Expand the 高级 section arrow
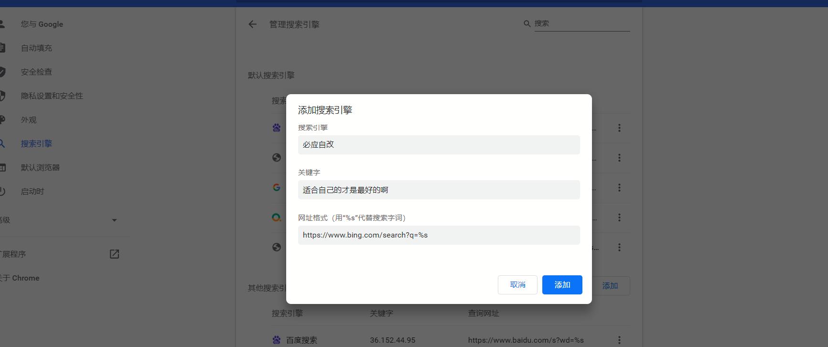828x347 pixels. click(x=114, y=220)
